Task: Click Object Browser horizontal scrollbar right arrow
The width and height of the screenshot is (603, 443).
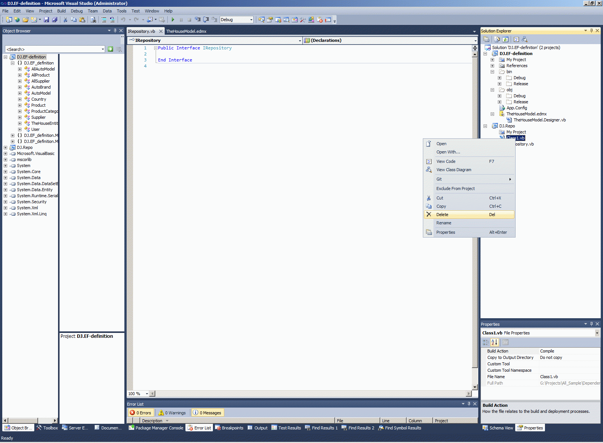Action: point(55,420)
